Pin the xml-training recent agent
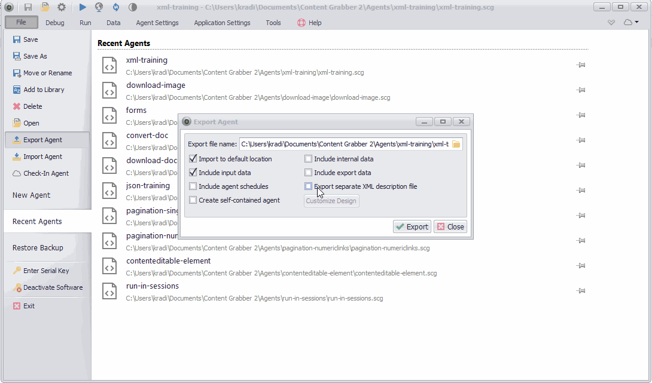 pyautogui.click(x=580, y=65)
